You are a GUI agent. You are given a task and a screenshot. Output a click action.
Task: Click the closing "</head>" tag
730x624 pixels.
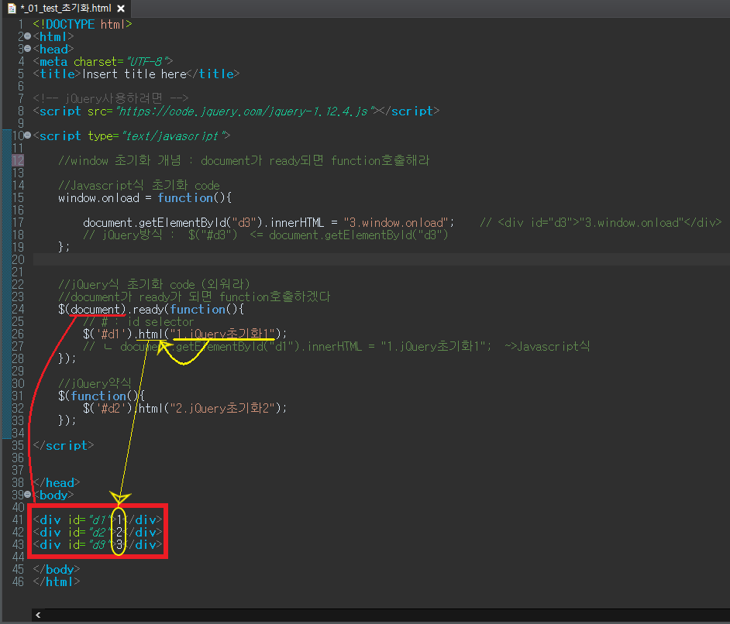[x=57, y=482]
